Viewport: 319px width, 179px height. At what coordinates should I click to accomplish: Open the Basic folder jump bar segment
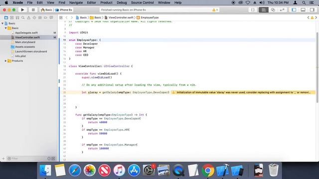pyautogui.click(x=96, y=18)
